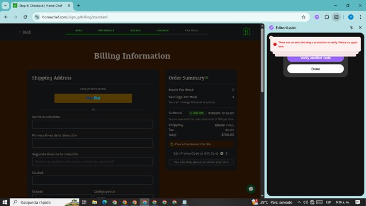Click the Home Chef logo icon

246,31
